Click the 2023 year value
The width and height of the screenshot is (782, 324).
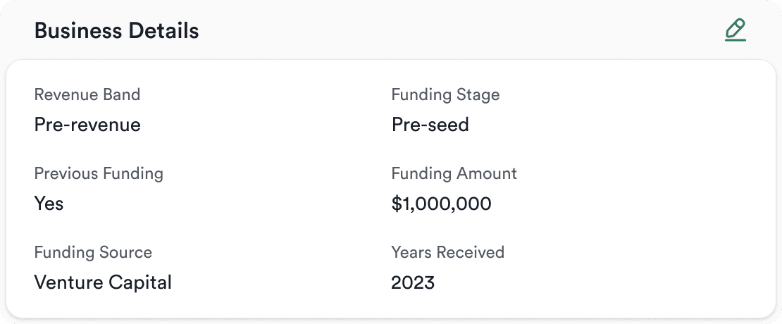(x=413, y=282)
